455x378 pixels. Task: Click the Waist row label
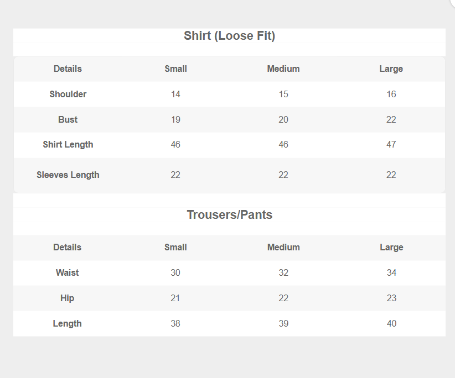coord(68,273)
